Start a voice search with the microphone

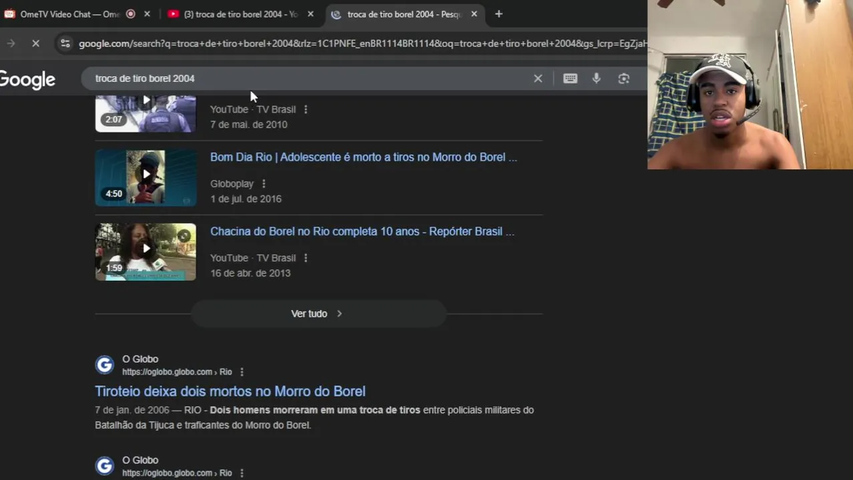(597, 78)
